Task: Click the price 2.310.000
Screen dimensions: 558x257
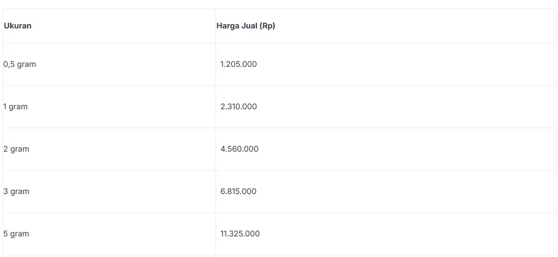Action: [239, 106]
